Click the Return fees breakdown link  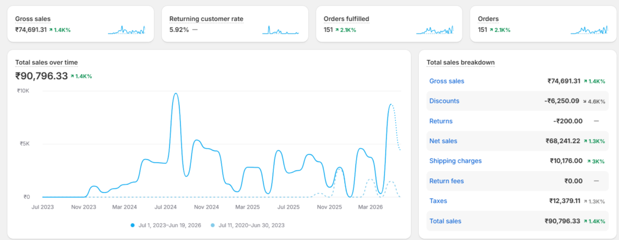pyautogui.click(x=446, y=181)
